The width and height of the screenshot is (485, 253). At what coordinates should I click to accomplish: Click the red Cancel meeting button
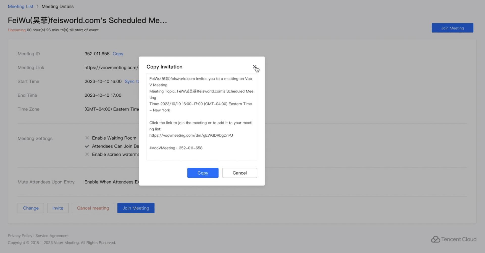(93, 208)
